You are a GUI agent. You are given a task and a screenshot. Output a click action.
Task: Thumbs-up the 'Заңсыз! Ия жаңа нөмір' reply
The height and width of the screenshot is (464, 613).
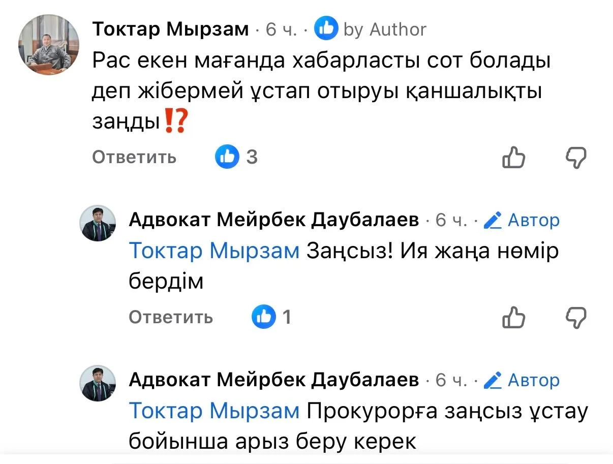[513, 317]
